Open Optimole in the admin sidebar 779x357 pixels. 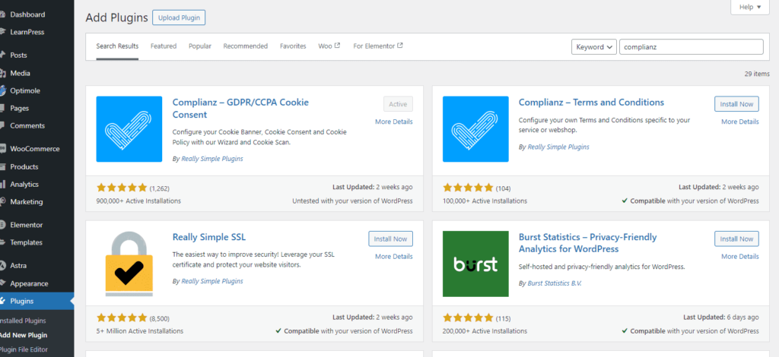pos(25,90)
